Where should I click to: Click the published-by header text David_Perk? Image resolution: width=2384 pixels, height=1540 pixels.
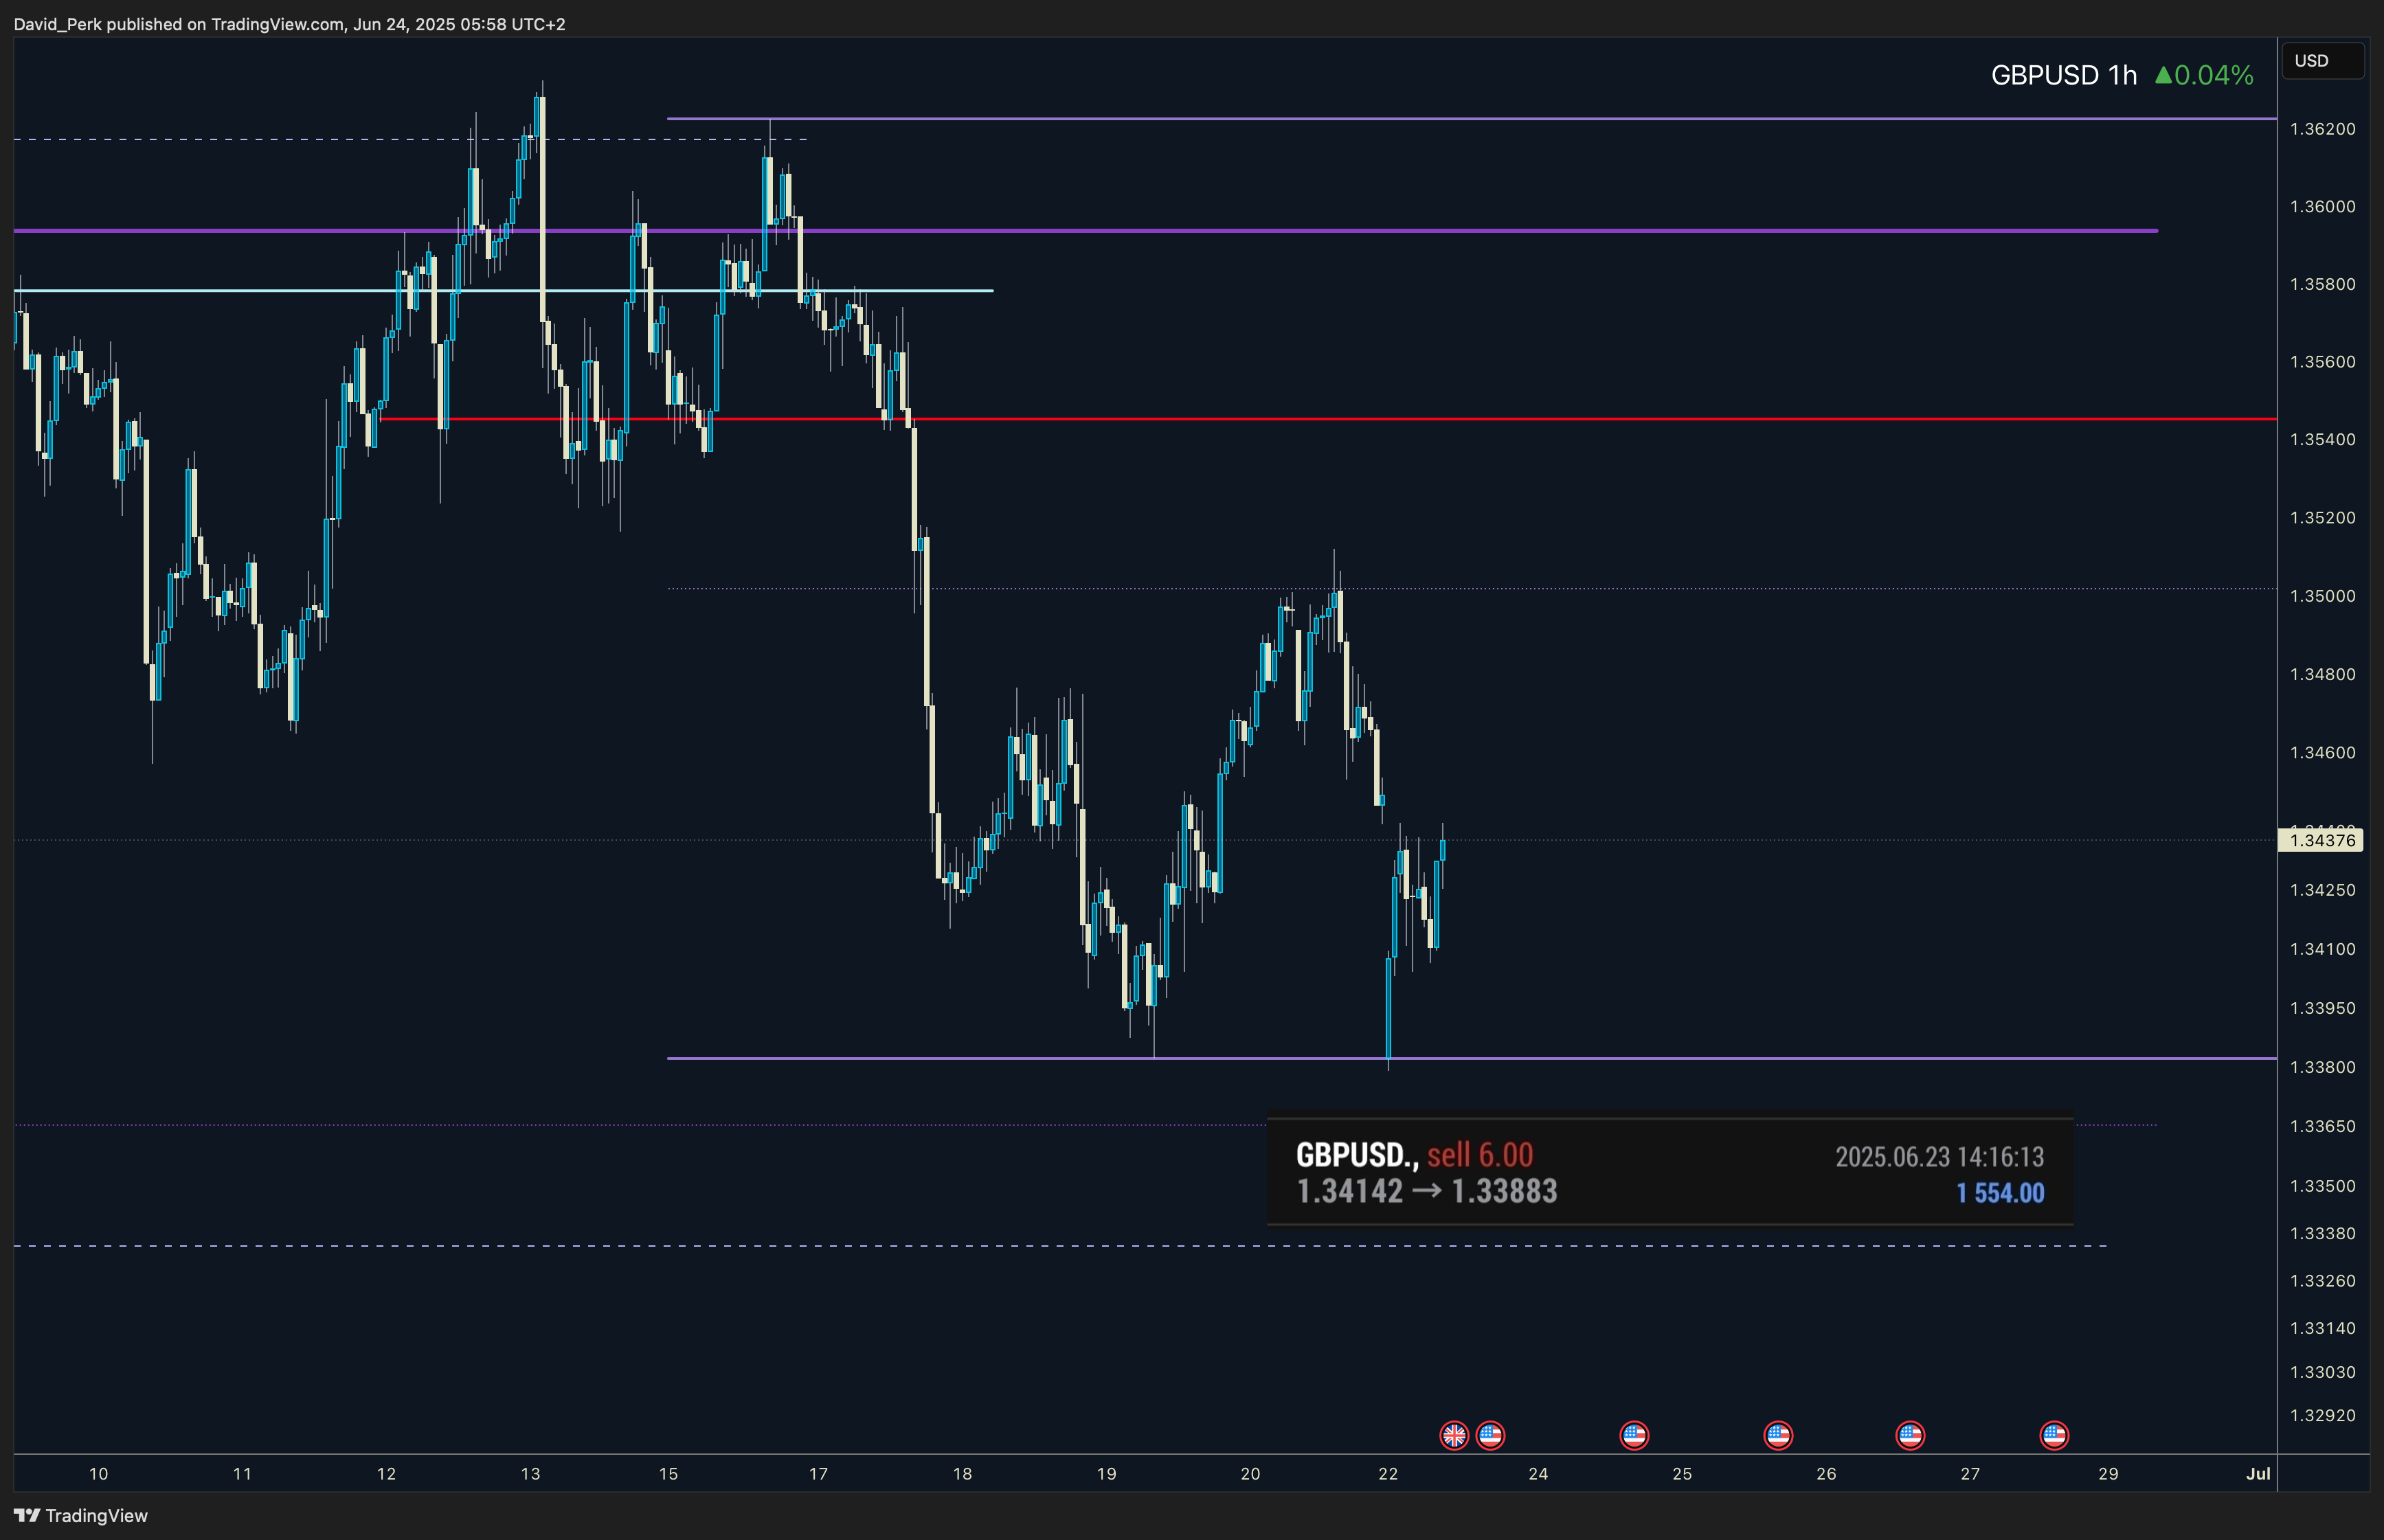[x=58, y=24]
